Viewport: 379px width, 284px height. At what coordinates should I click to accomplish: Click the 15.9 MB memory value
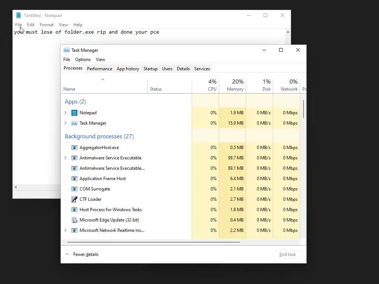236,123
